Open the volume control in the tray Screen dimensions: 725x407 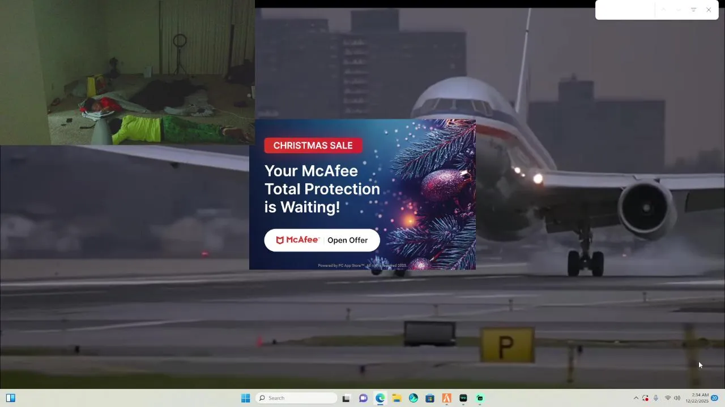677,398
